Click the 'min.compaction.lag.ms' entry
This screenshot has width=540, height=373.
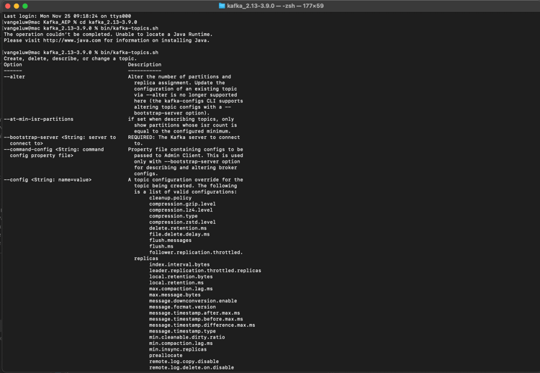tap(181, 343)
